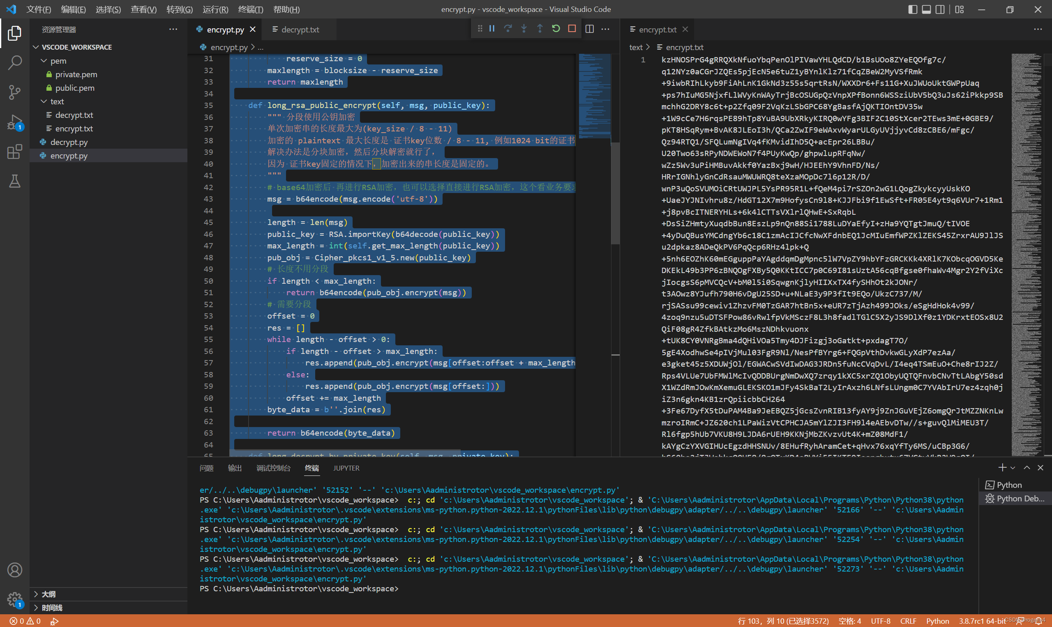Open the Extensions view
This screenshot has height=627, width=1052.
(x=15, y=152)
